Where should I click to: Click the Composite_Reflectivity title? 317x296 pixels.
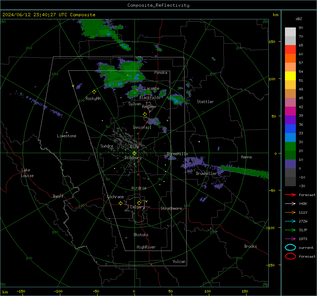pos(158,5)
